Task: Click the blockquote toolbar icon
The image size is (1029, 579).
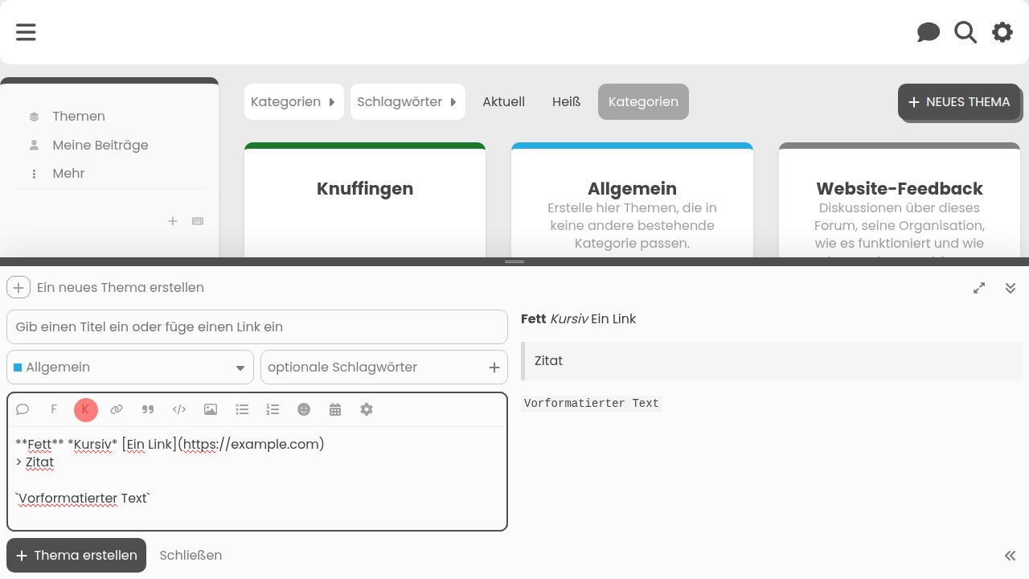Action: click(148, 409)
